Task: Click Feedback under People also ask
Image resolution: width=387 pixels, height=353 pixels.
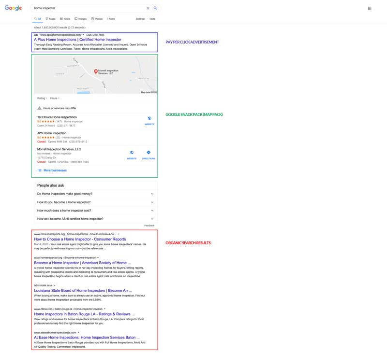Action: click(149, 226)
